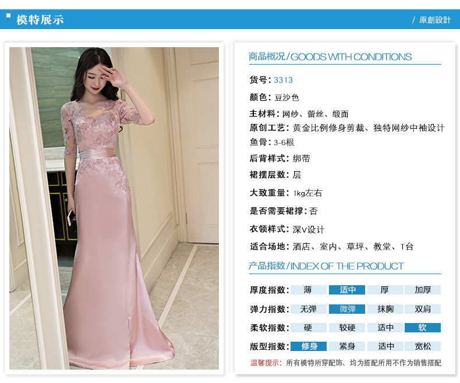
Task: Select 硬 in 柔软指数 row
Action: click(307, 328)
